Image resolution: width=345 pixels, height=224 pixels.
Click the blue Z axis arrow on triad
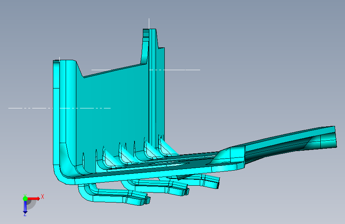25,208
